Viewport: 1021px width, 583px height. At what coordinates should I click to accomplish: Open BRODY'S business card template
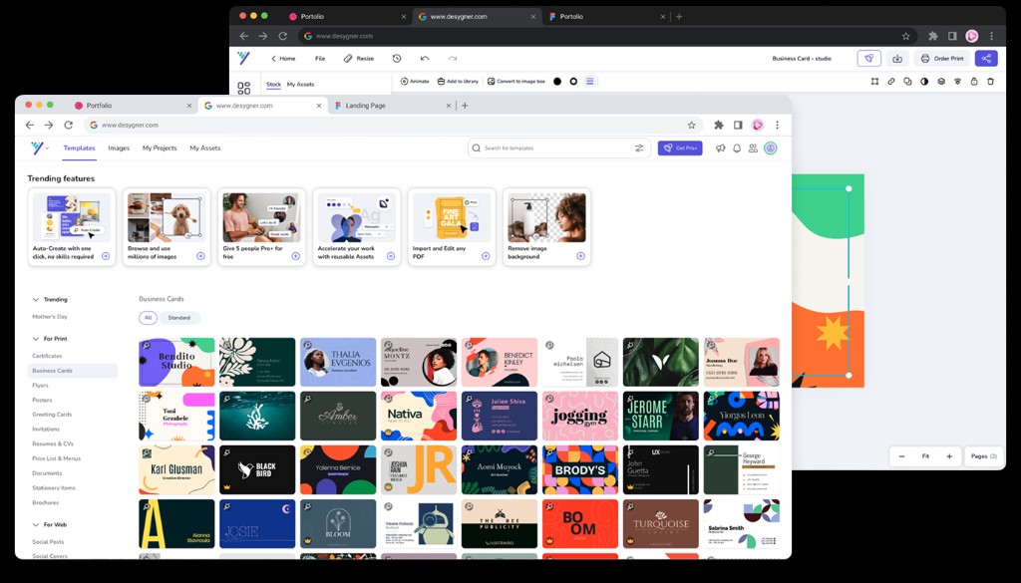pos(580,469)
